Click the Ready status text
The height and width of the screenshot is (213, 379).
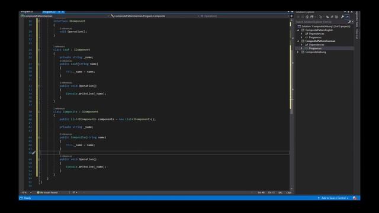(x=27, y=198)
